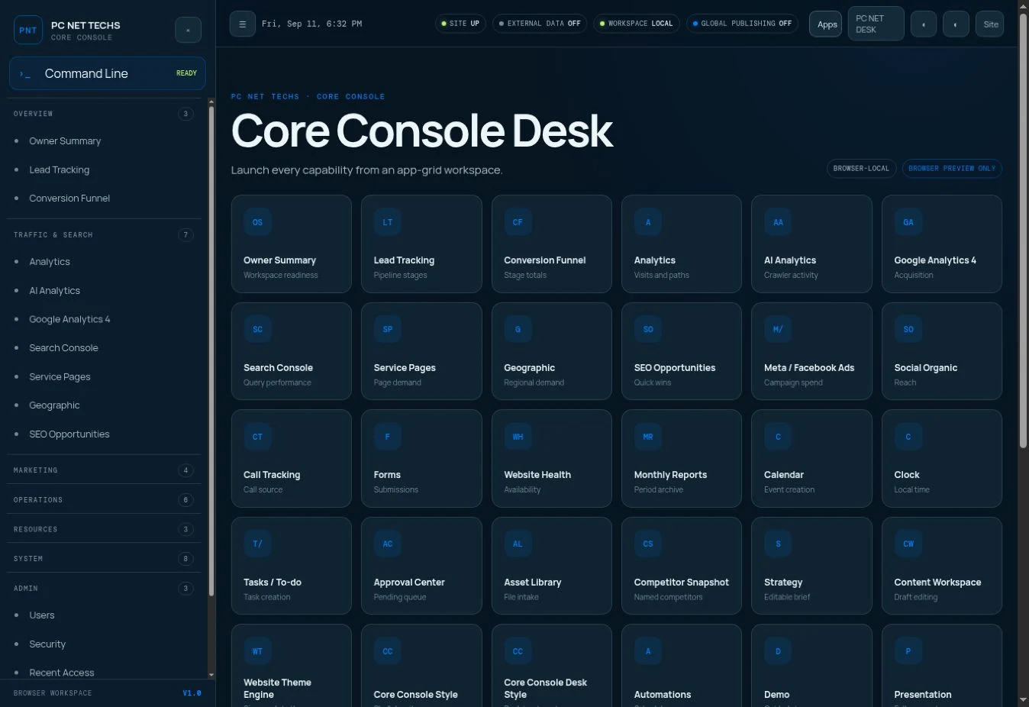Expand the SYSTEM sidebar section
The image size is (1029, 707).
104,559
